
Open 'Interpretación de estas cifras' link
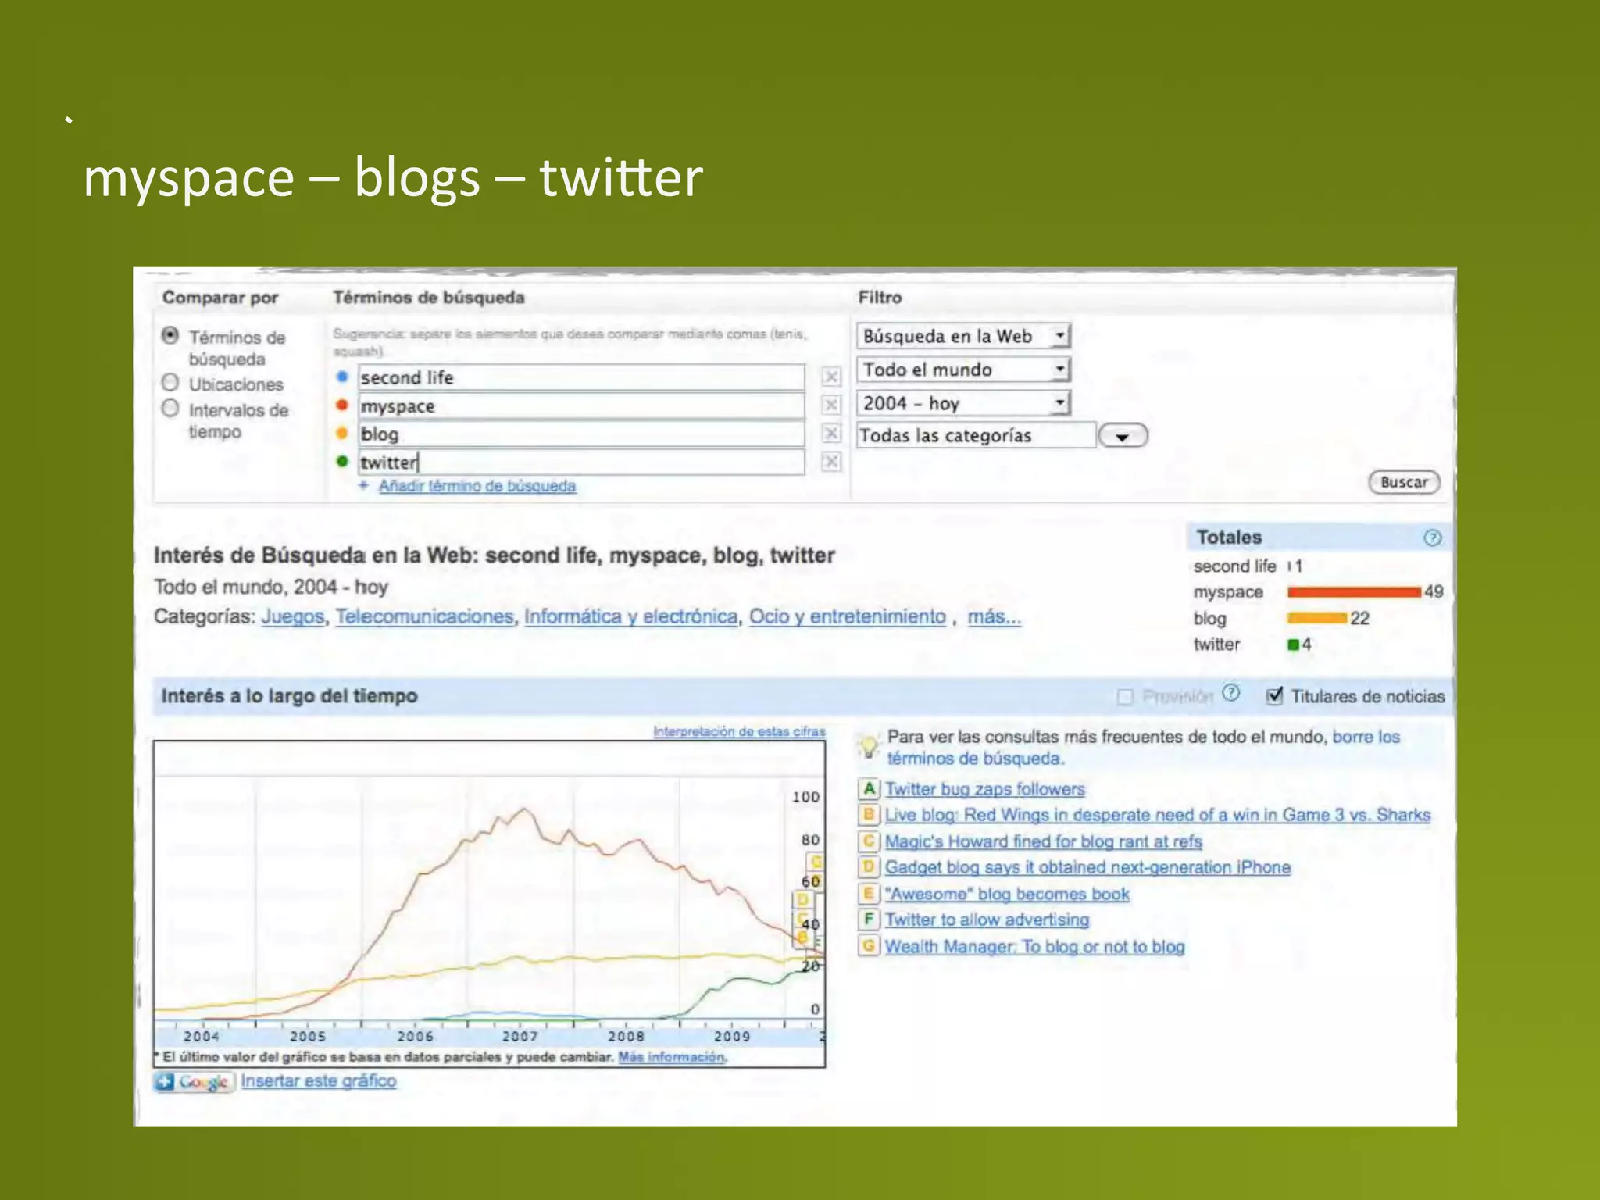pyautogui.click(x=739, y=731)
